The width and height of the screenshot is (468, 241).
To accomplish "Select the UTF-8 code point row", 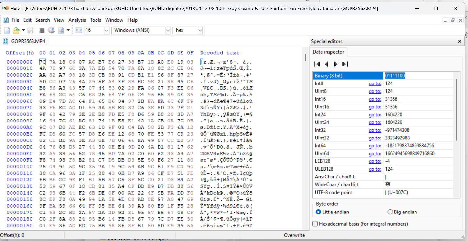I will (383, 192).
